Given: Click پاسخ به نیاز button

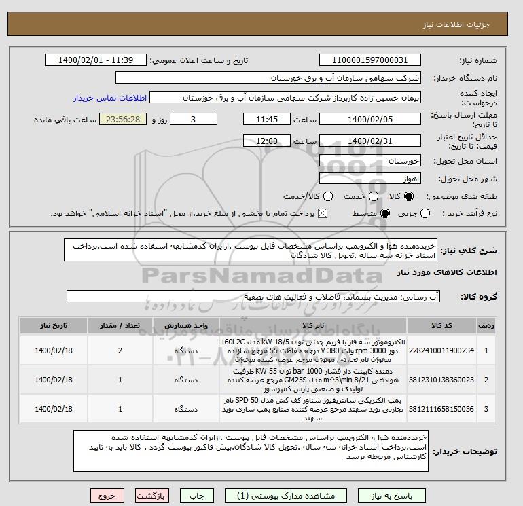Looking at the screenshot, I should pyautogui.click(x=392, y=496).
